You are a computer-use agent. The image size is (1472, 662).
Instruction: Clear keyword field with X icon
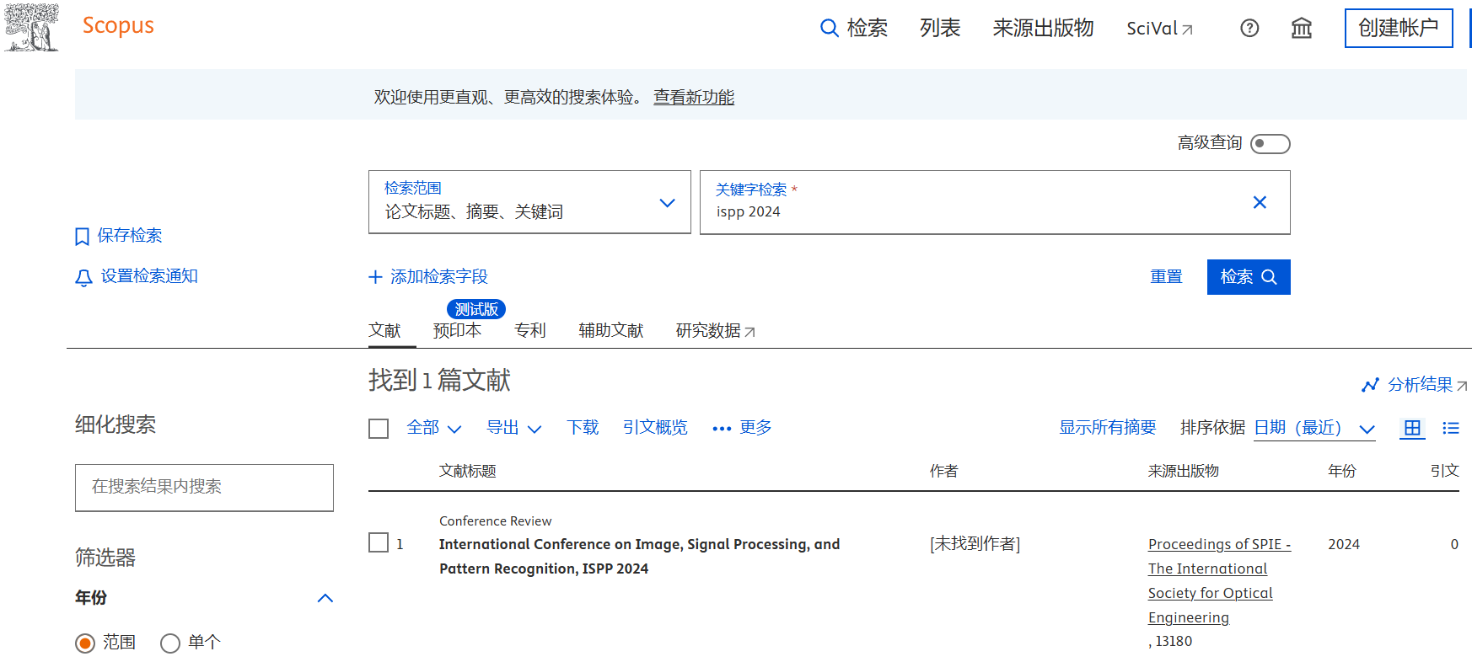pyautogui.click(x=1260, y=202)
